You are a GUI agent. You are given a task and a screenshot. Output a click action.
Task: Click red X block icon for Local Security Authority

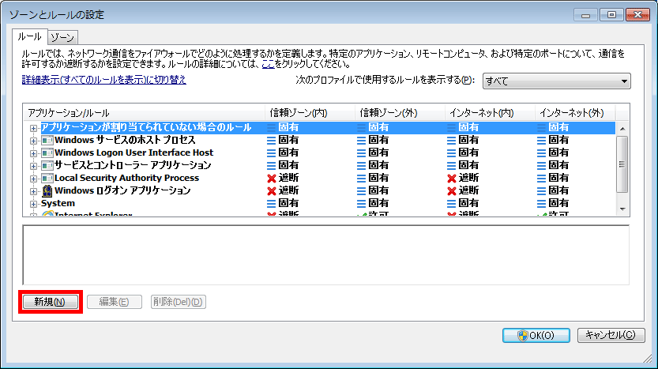(x=273, y=178)
